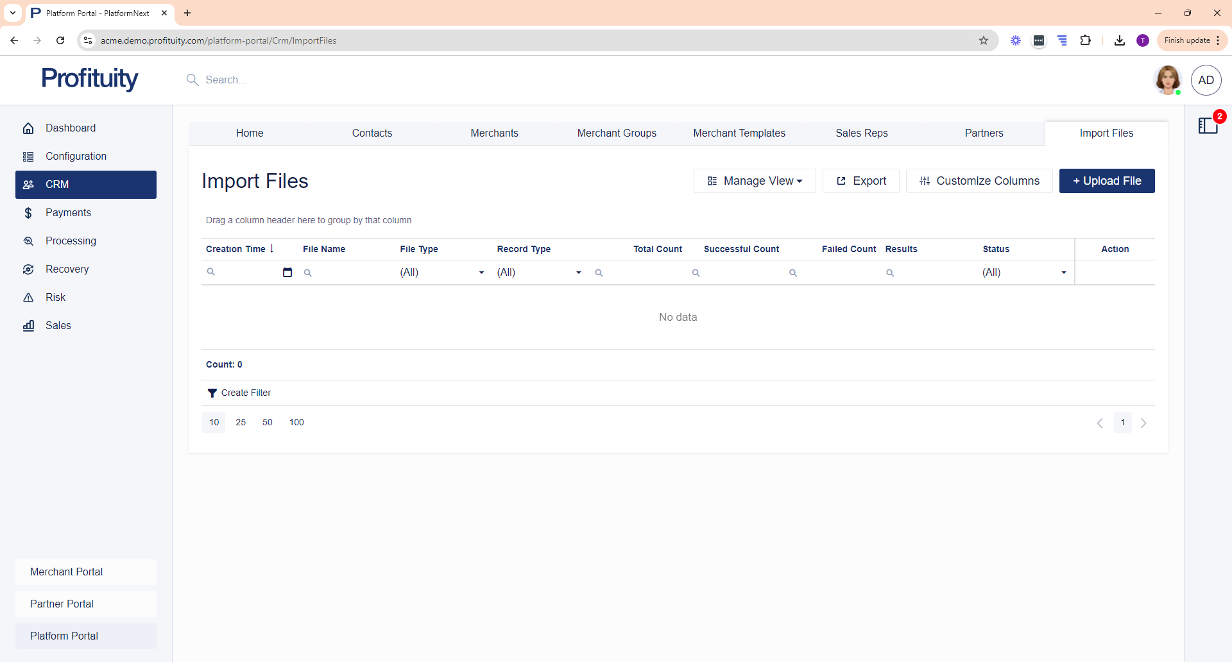1232x662 pixels.
Task: Set page size to 50 rows
Action: click(x=268, y=423)
